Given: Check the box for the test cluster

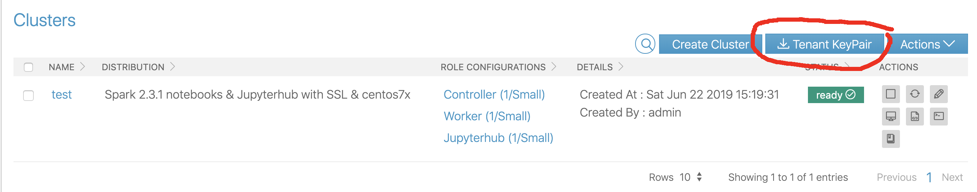Looking at the screenshot, I should coord(28,95).
